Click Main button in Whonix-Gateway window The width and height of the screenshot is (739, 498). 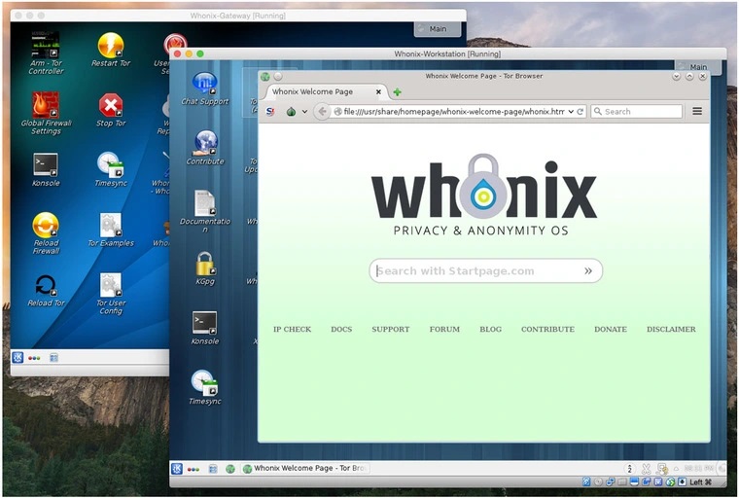point(438,29)
